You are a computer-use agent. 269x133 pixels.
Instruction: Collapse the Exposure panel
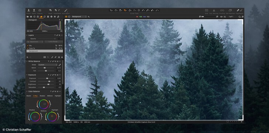coord(27,75)
